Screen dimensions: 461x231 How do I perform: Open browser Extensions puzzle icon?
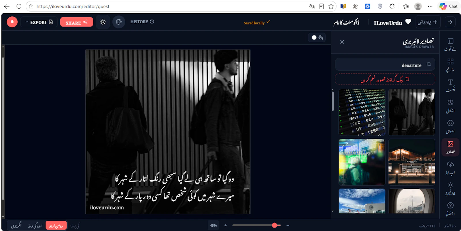tap(392, 6)
